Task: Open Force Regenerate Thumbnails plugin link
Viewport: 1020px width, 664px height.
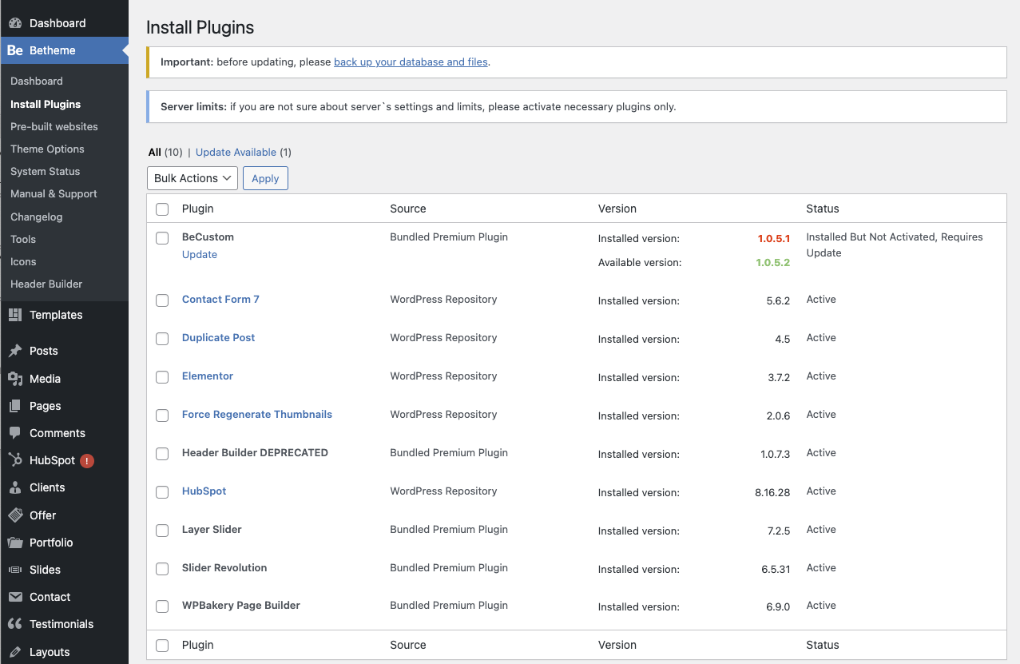Action: [x=257, y=414]
